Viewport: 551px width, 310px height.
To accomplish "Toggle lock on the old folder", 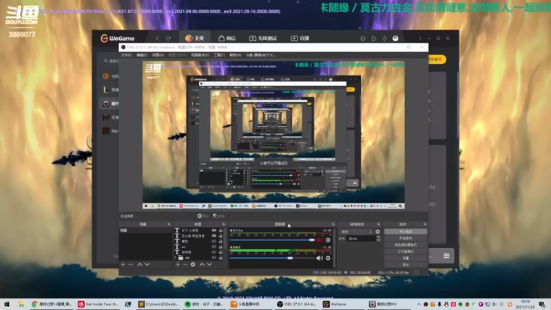I will tap(220, 258).
